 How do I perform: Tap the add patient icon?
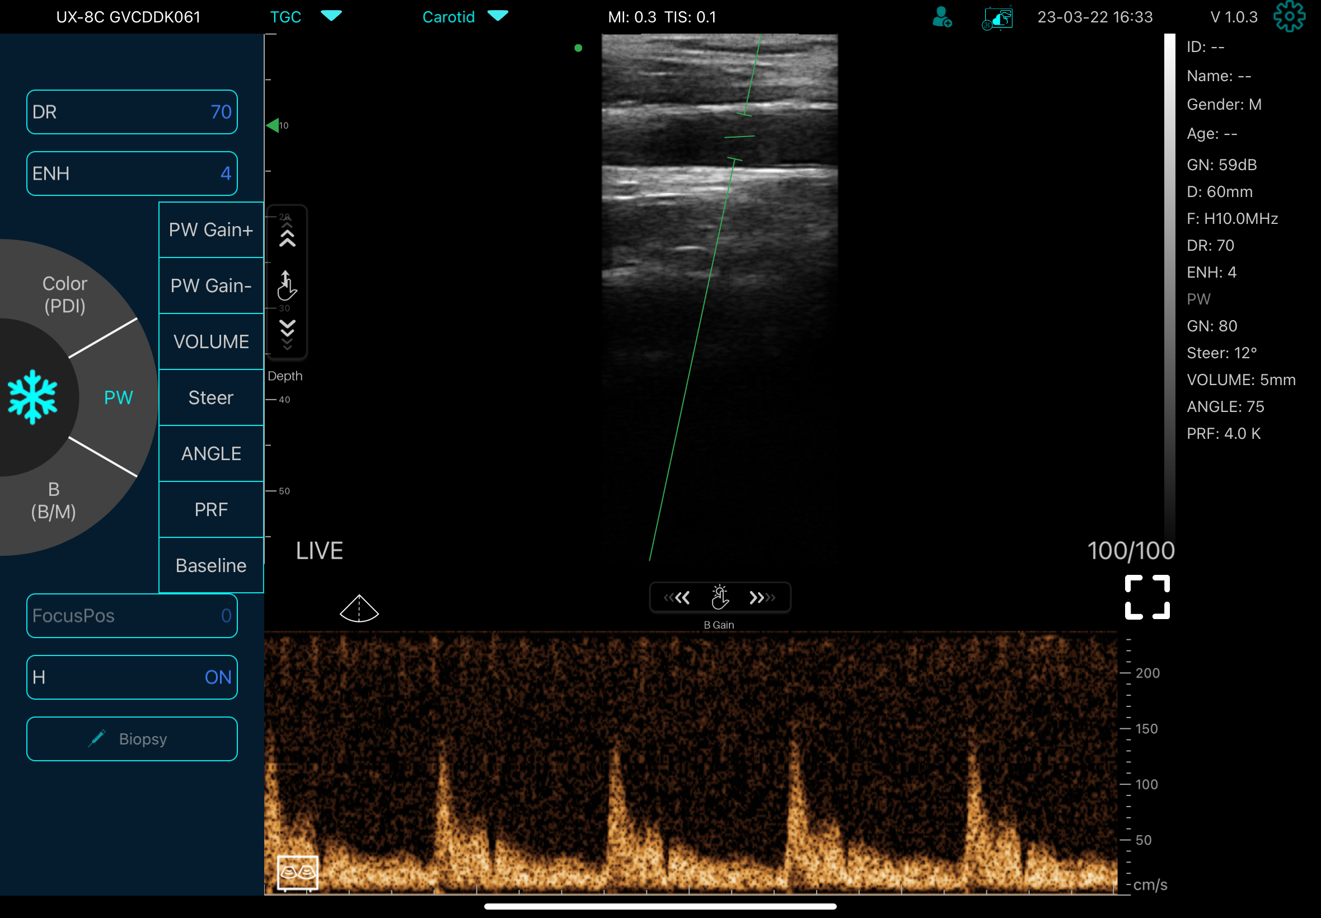coord(942,17)
